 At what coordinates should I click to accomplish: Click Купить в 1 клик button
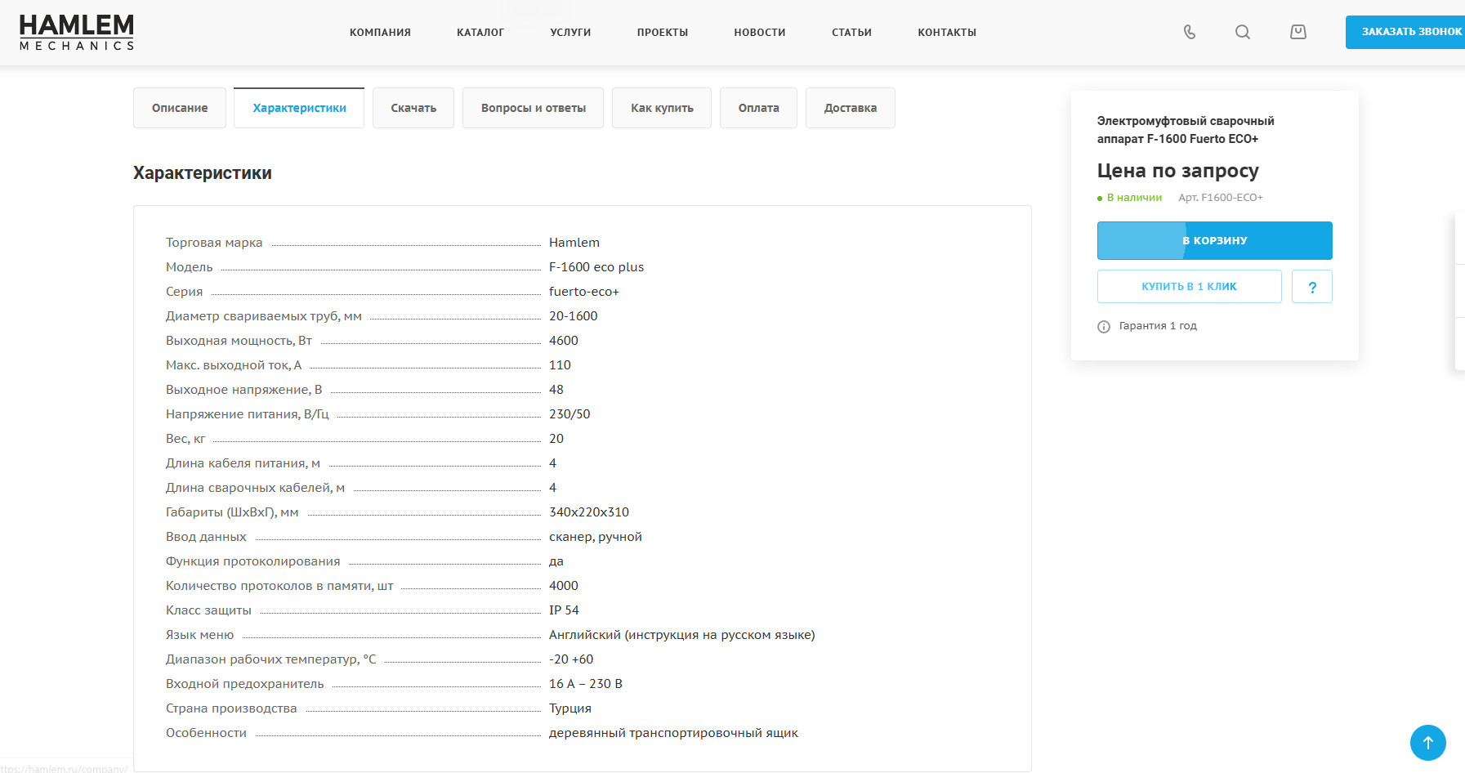coord(1190,287)
